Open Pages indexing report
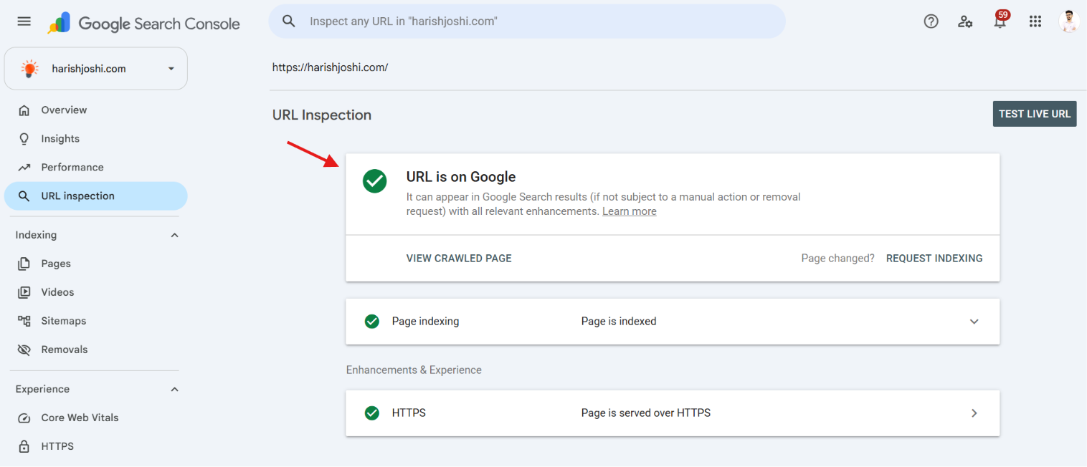This screenshot has width=1087, height=467. (96, 264)
